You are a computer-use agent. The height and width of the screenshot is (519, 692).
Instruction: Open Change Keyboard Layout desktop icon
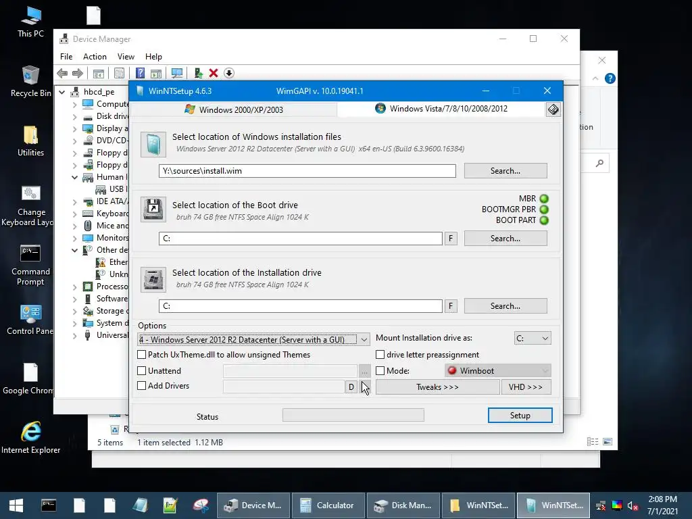[x=30, y=205]
